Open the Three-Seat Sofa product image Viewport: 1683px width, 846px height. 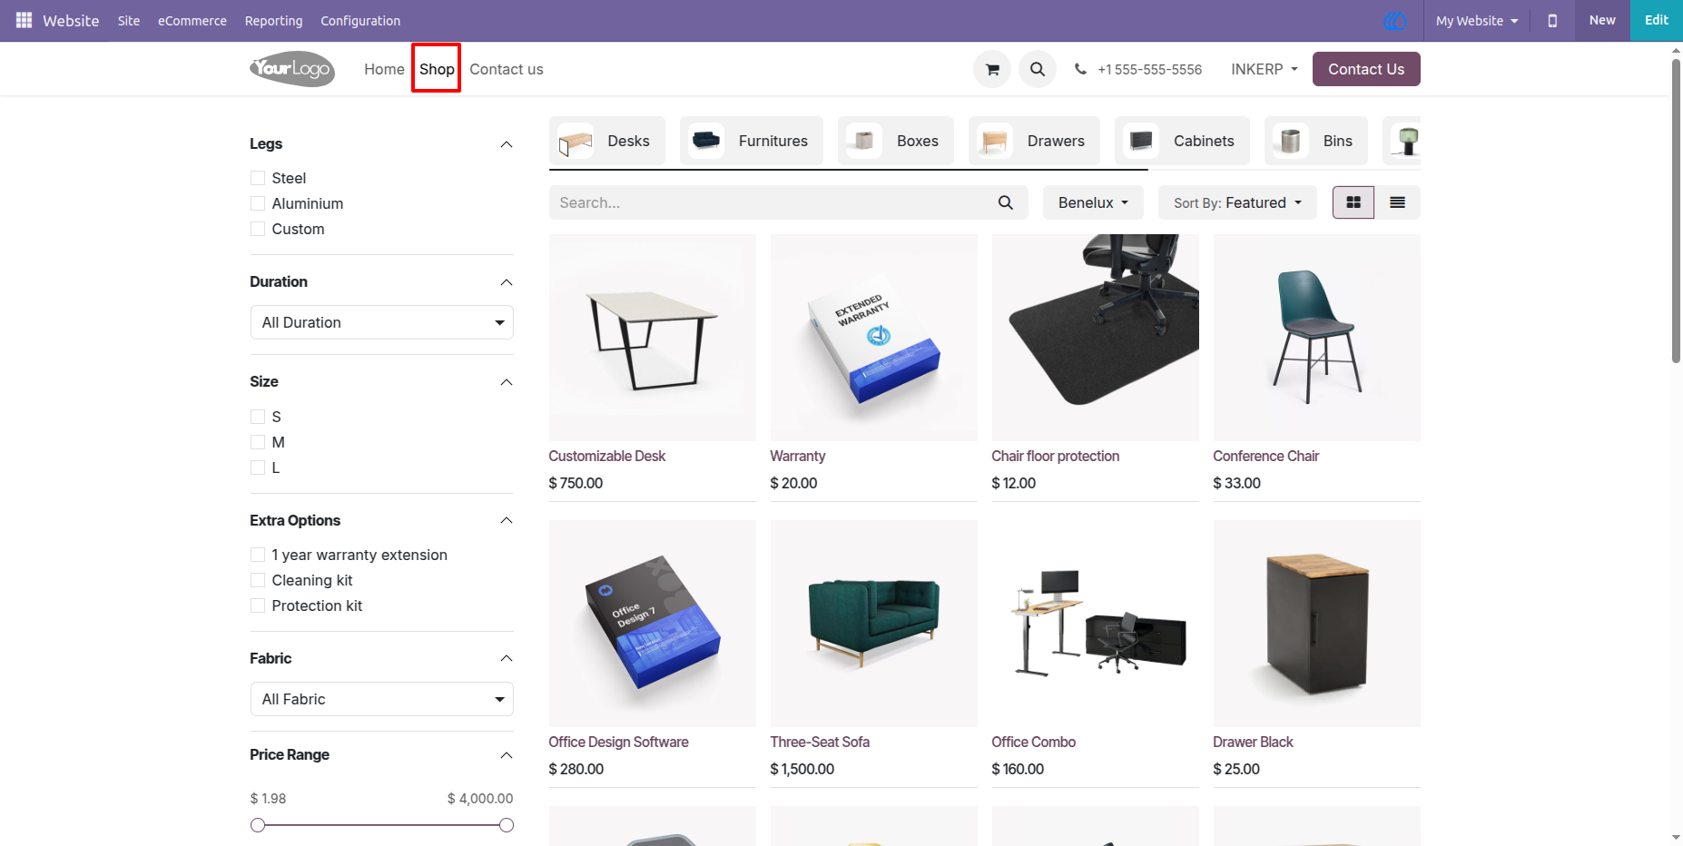tap(874, 624)
